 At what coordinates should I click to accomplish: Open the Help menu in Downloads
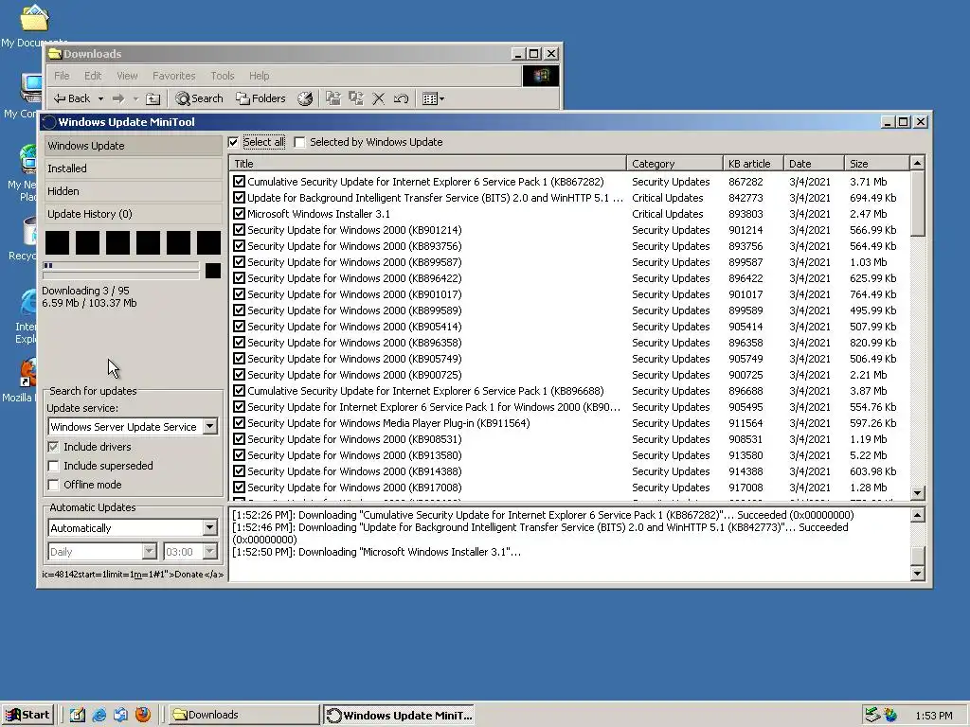click(260, 76)
